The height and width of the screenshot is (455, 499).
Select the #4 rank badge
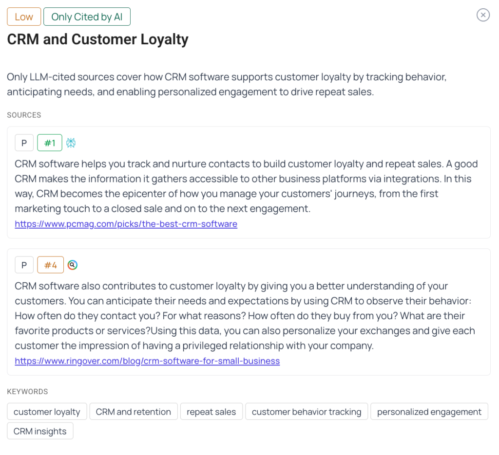click(x=51, y=265)
